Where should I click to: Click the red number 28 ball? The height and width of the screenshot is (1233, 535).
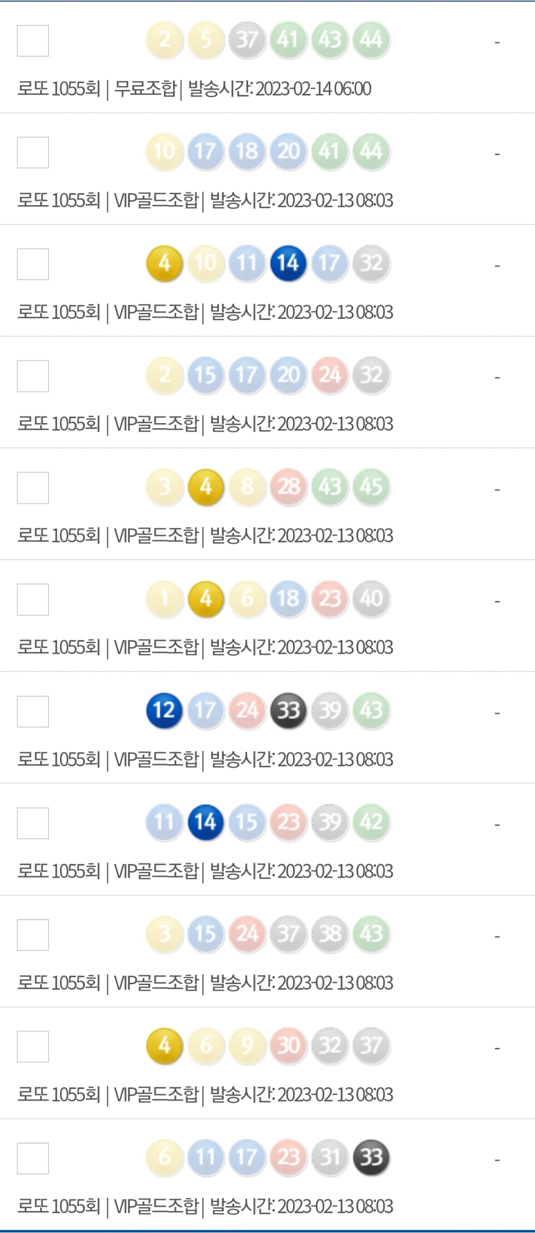pos(289,487)
